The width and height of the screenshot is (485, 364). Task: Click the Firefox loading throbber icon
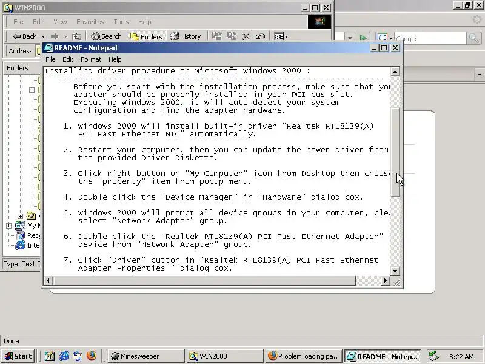477,20
